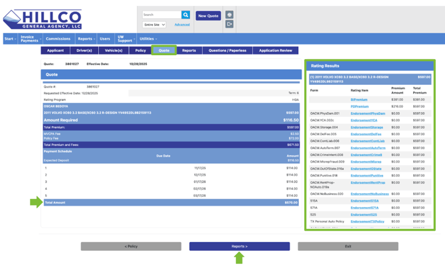Open the EndorsementRentProp link
Viewport: 445px width, 268px height.
(x=368, y=182)
